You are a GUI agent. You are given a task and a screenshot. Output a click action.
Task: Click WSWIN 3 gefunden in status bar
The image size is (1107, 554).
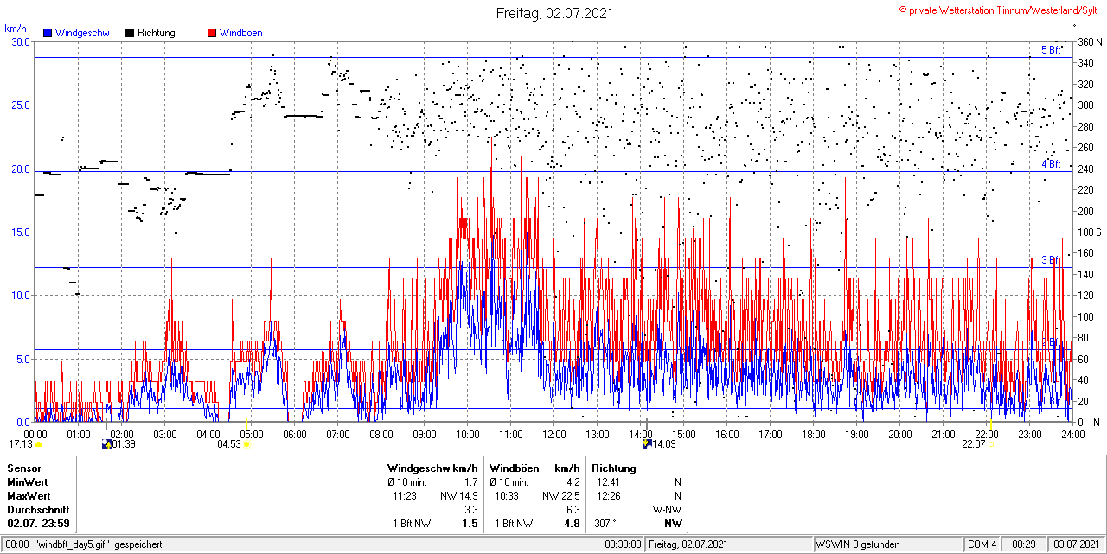[858, 544]
